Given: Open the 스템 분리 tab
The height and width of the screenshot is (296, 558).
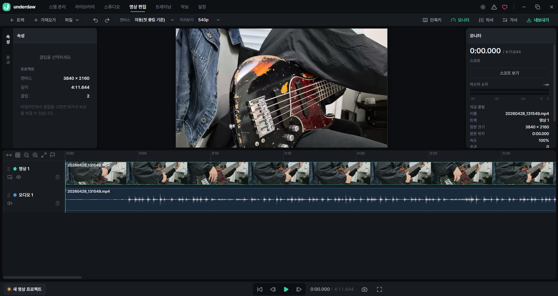Looking at the screenshot, I should pos(57,7).
